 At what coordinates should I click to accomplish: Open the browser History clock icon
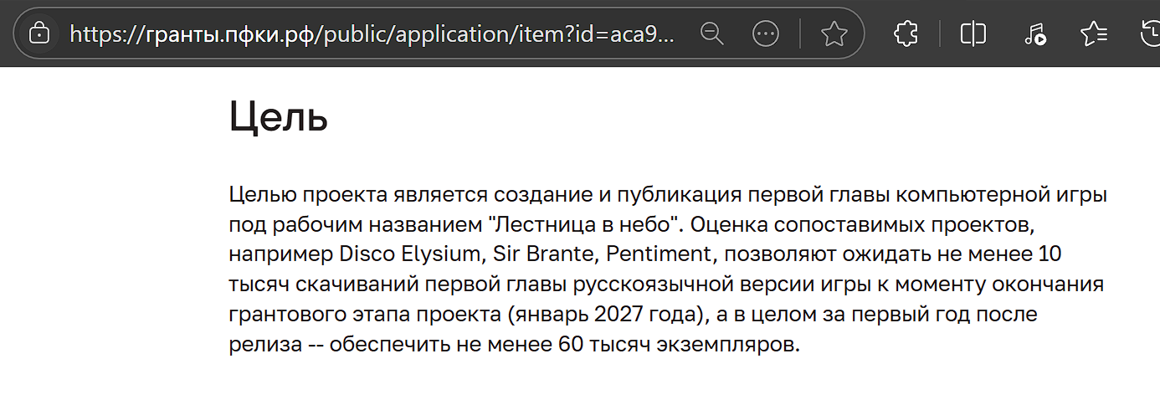click(1151, 33)
